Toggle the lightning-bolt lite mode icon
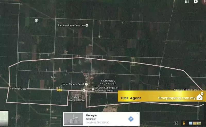Image resolution: width=206 pixels, height=127 pixels. click(176, 123)
